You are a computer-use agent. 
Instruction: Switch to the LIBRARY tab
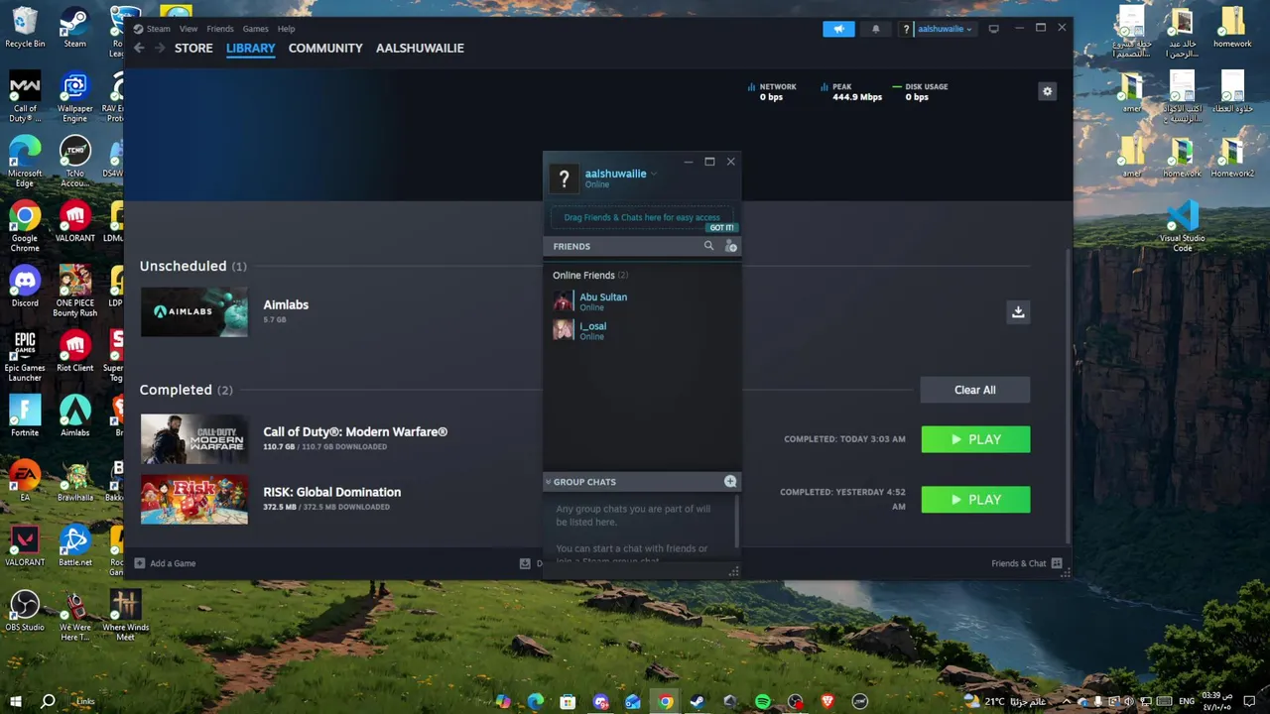coord(251,48)
